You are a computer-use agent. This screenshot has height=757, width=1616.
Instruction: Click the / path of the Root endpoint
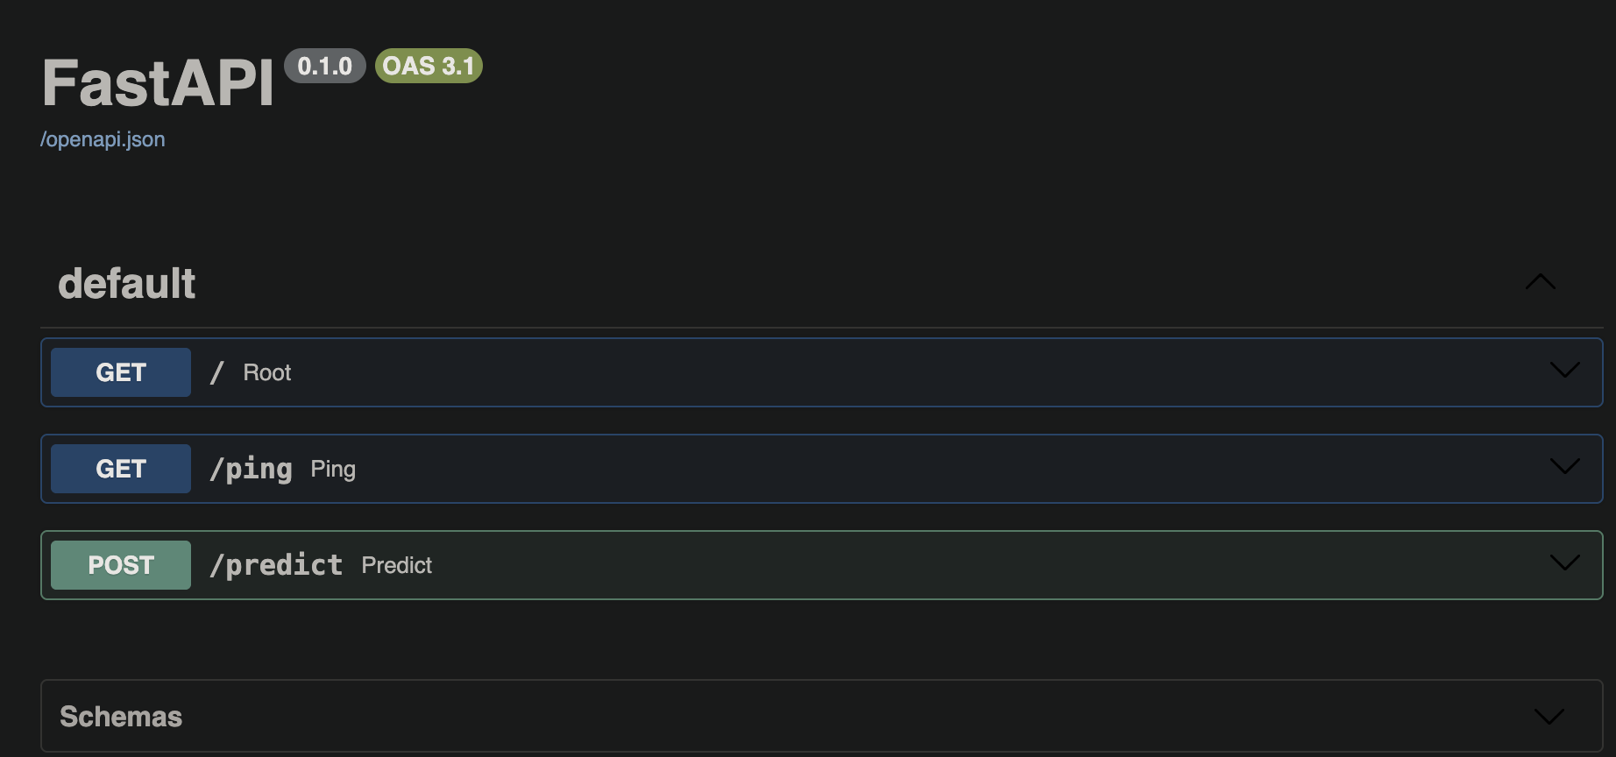(217, 372)
